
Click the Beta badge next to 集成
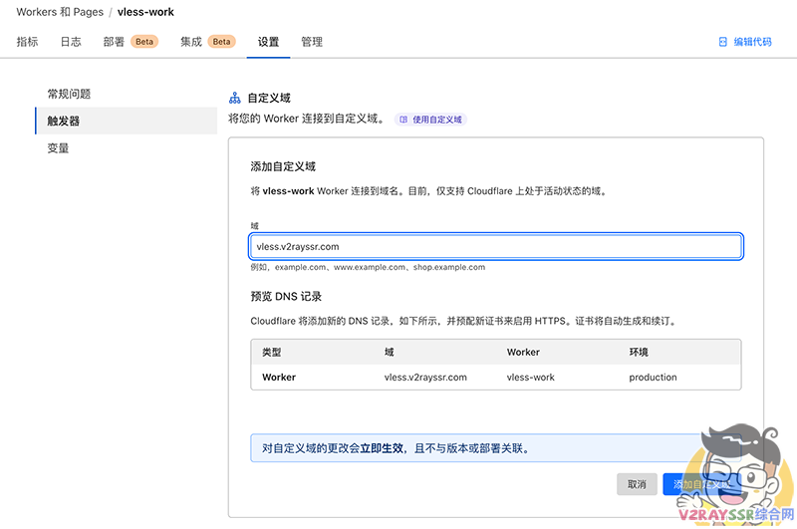click(221, 42)
